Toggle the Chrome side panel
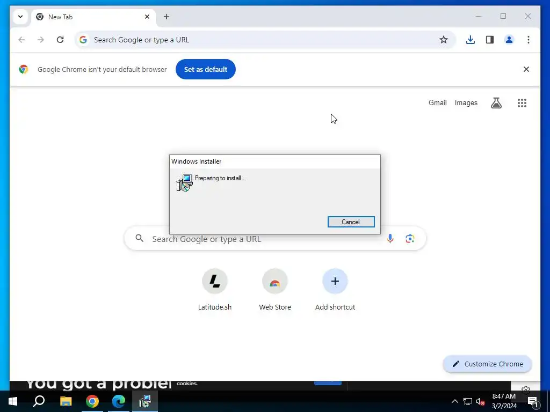 pos(490,40)
